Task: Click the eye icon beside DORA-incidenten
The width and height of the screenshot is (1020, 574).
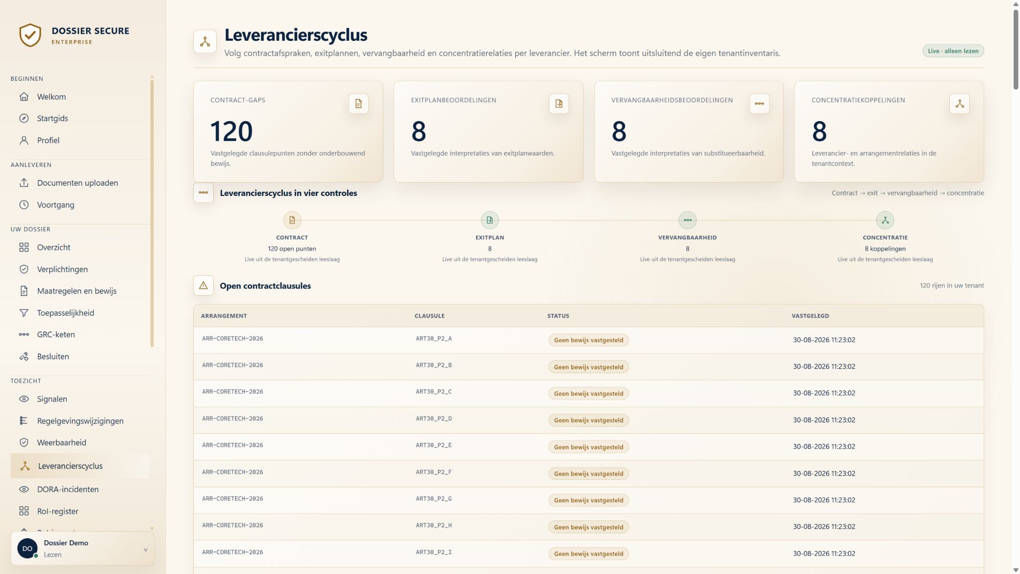Action: 24,489
